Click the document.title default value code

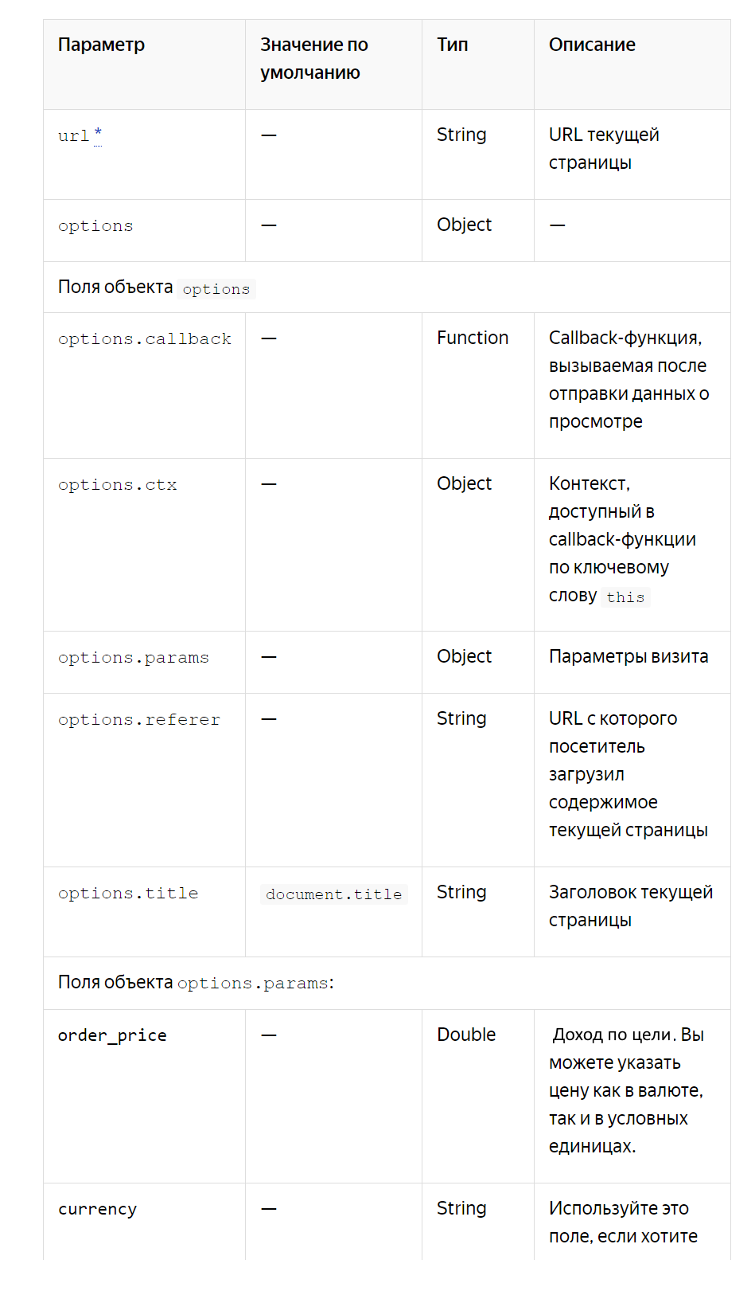334,894
